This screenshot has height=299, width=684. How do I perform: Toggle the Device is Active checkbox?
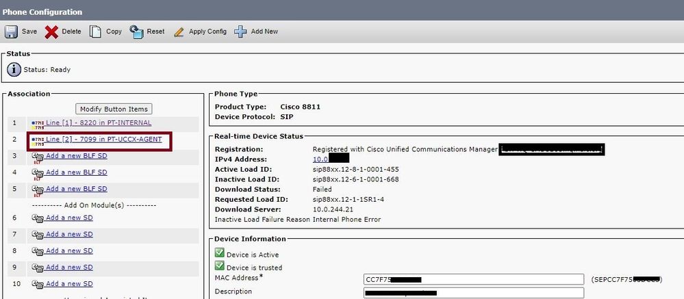(x=220, y=254)
